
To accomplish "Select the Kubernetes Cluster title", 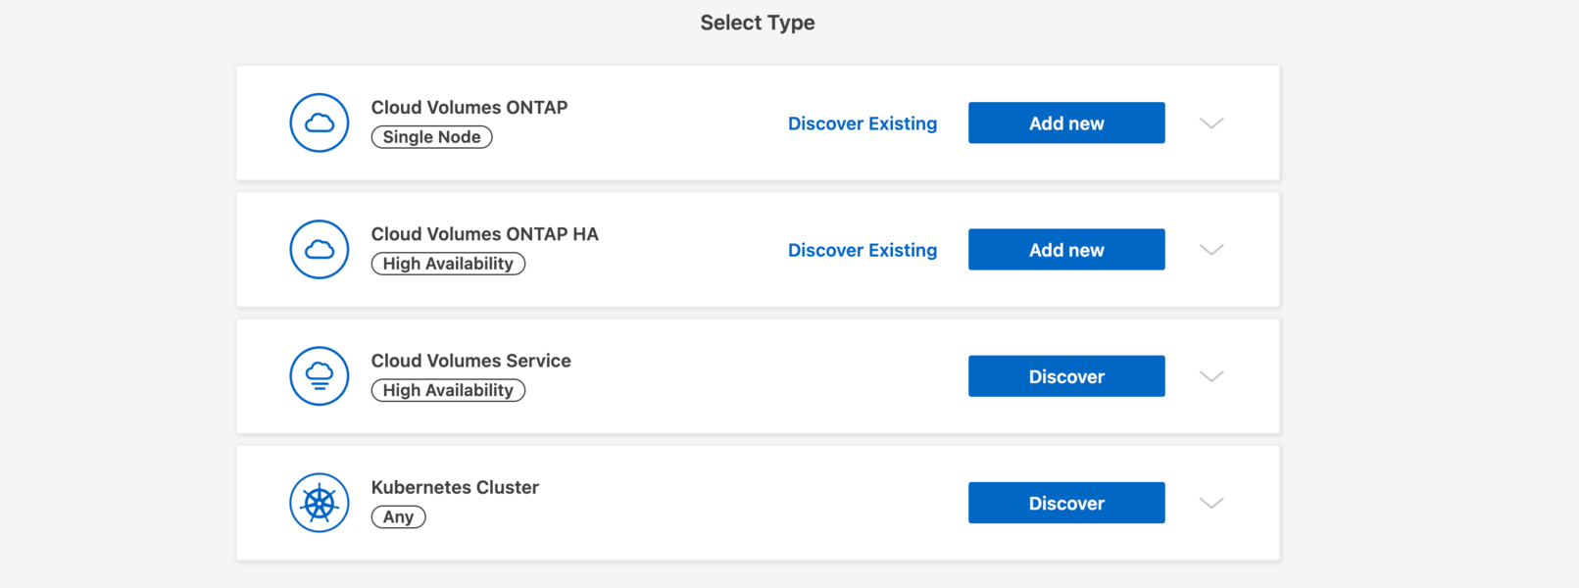I will point(455,487).
